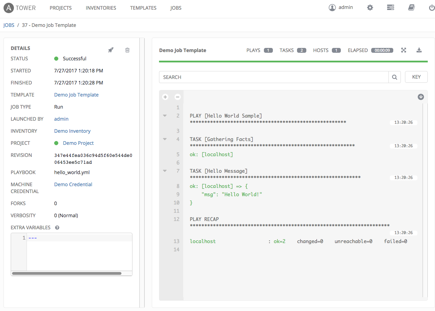Click the search magnifier button
This screenshot has height=311, width=435.
coord(395,77)
